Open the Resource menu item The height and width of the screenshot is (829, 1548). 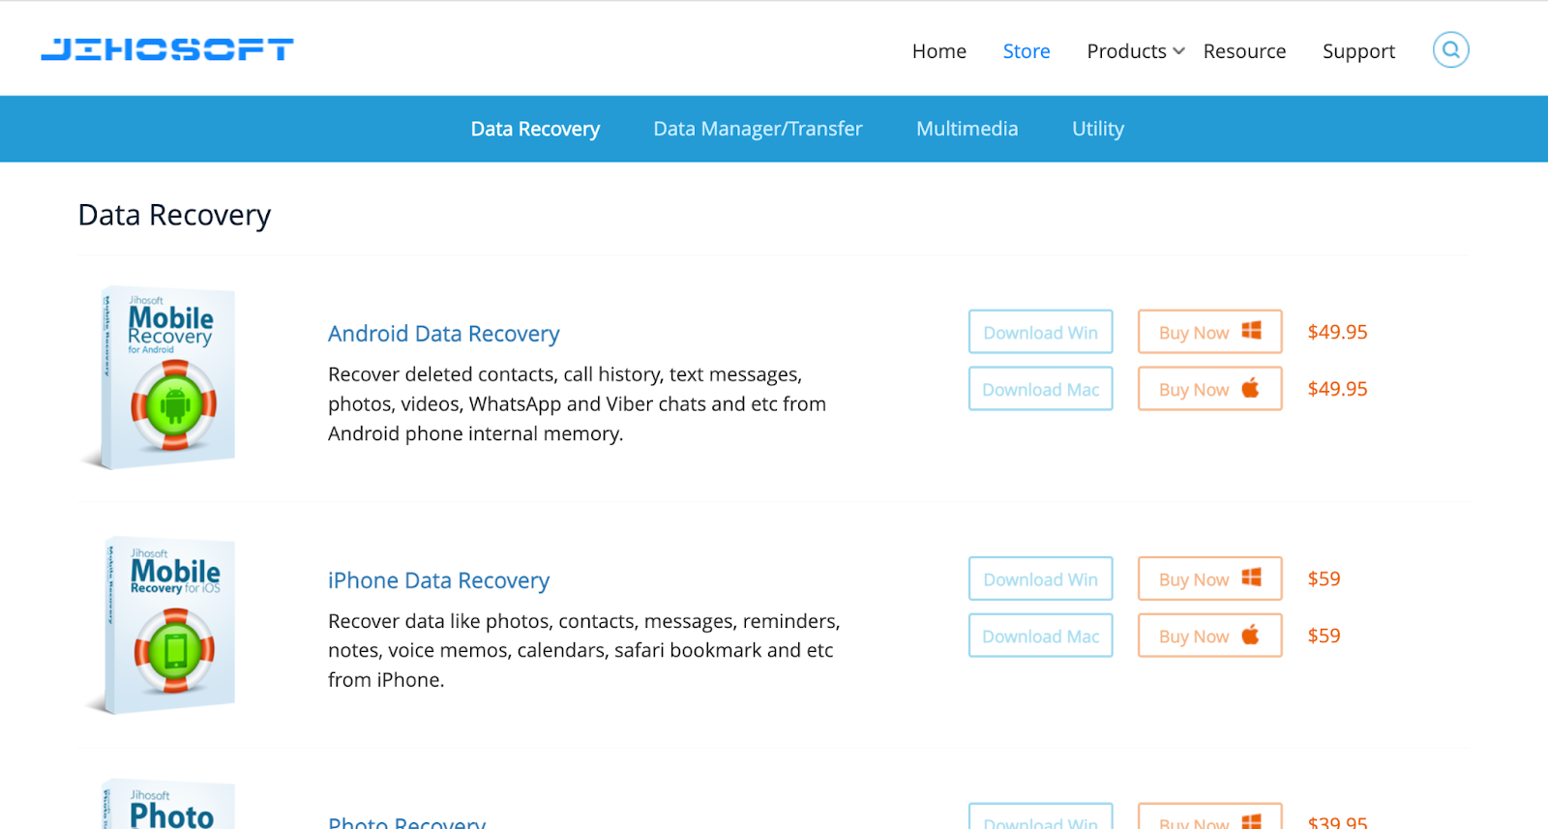tap(1244, 51)
